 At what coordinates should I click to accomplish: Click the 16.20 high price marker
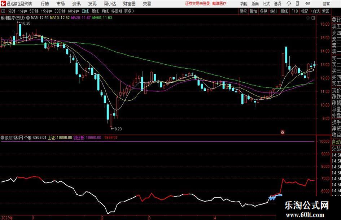pyautogui.click(x=26, y=23)
